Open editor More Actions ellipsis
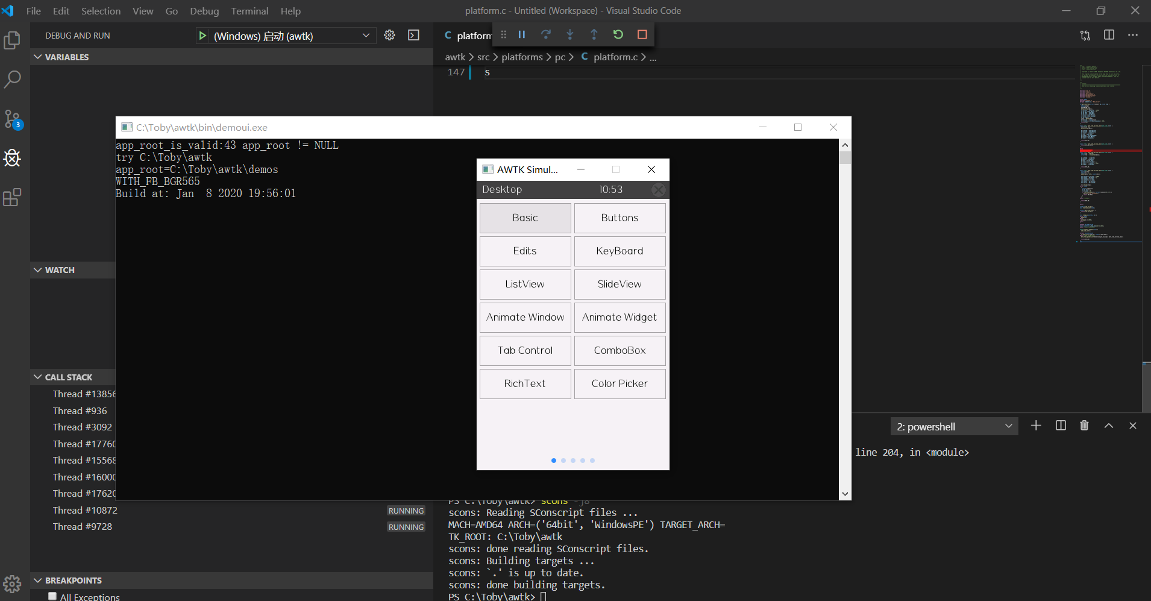1151x601 pixels. [x=1133, y=35]
